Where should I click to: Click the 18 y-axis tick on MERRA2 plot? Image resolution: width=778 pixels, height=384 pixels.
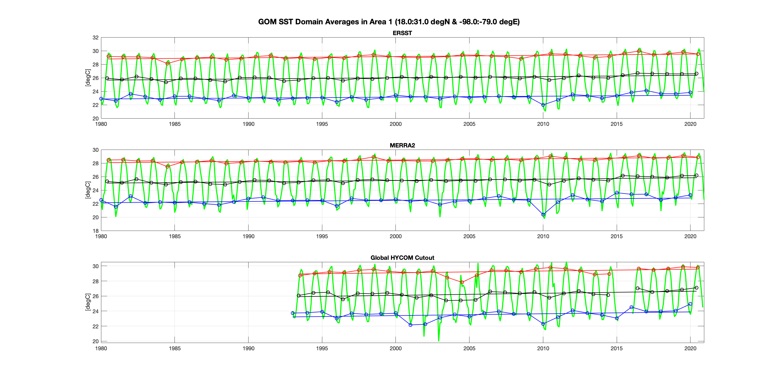click(95, 231)
